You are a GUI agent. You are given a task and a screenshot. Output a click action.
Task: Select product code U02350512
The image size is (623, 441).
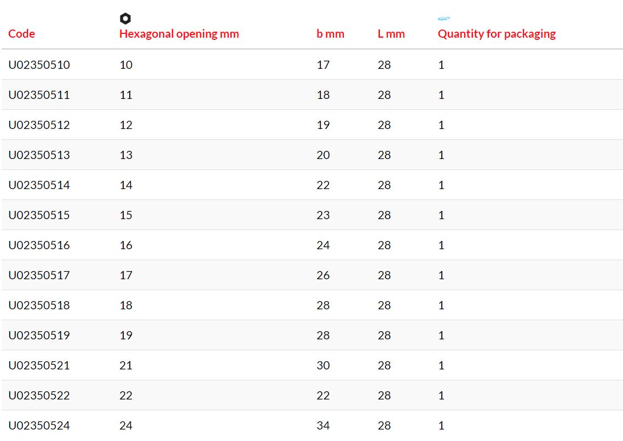pos(39,125)
